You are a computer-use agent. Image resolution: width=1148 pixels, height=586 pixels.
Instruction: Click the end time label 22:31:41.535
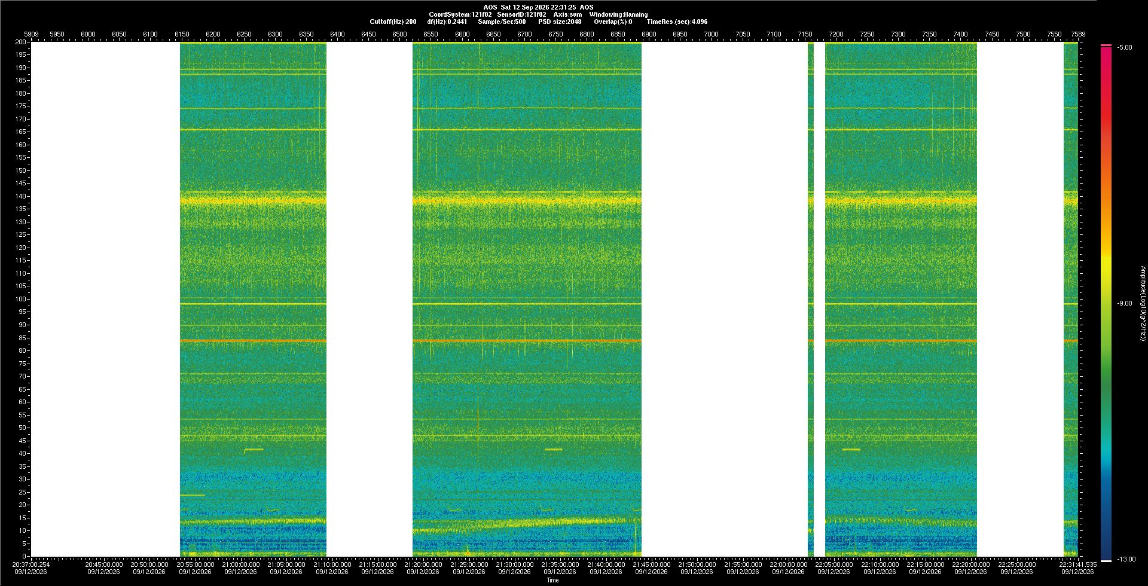click(x=1077, y=564)
